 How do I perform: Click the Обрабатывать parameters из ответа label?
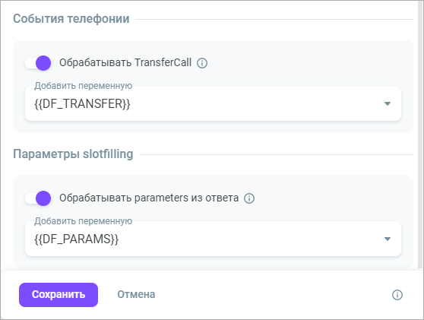(149, 198)
